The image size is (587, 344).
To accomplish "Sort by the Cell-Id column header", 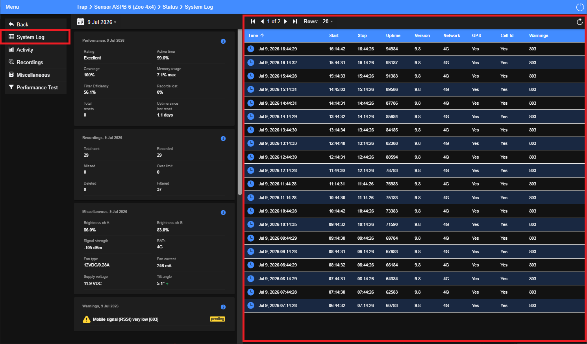I will [507, 35].
